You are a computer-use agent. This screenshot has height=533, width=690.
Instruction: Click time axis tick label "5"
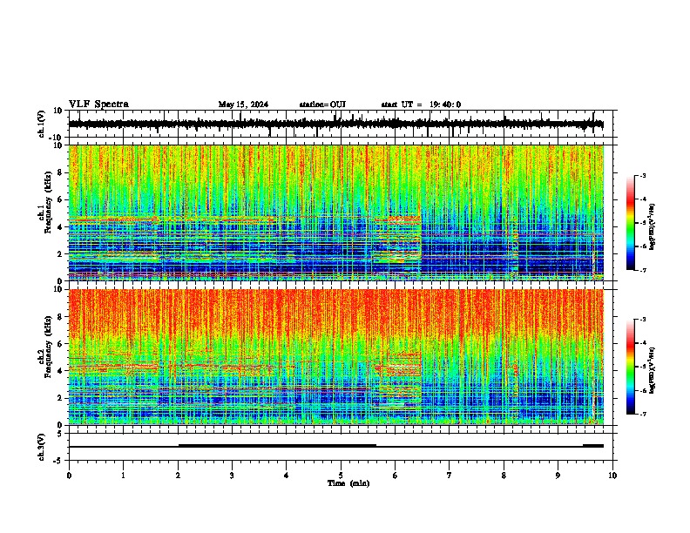(341, 476)
